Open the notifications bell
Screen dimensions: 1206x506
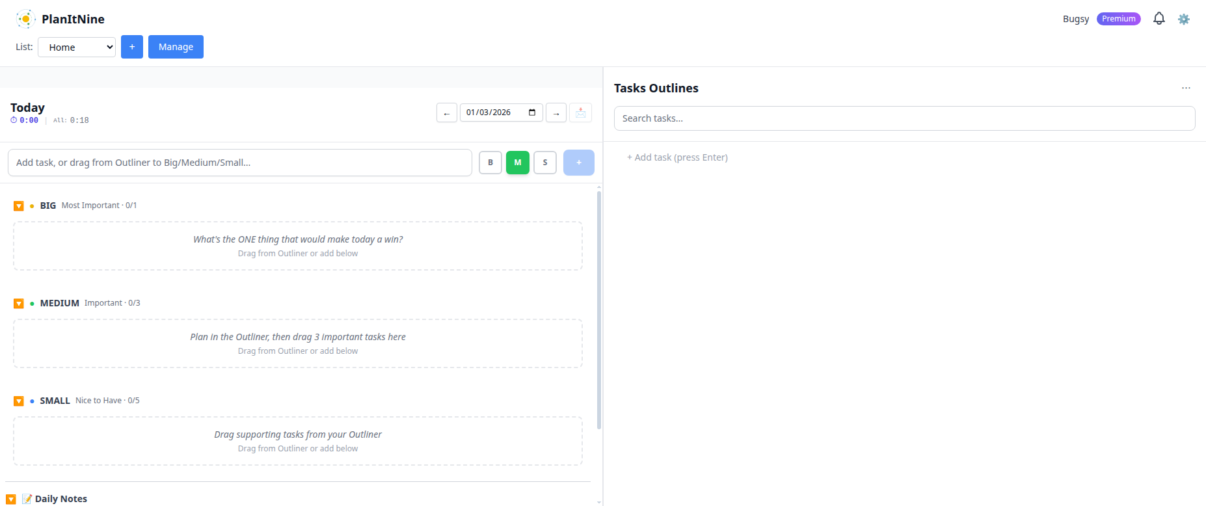tap(1159, 19)
